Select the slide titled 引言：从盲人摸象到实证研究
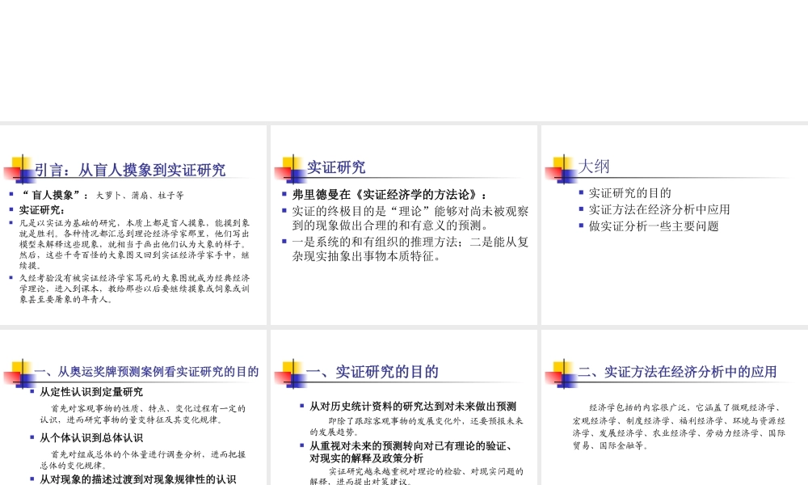Image resolution: width=808 pixels, height=485 pixels. pos(133,225)
